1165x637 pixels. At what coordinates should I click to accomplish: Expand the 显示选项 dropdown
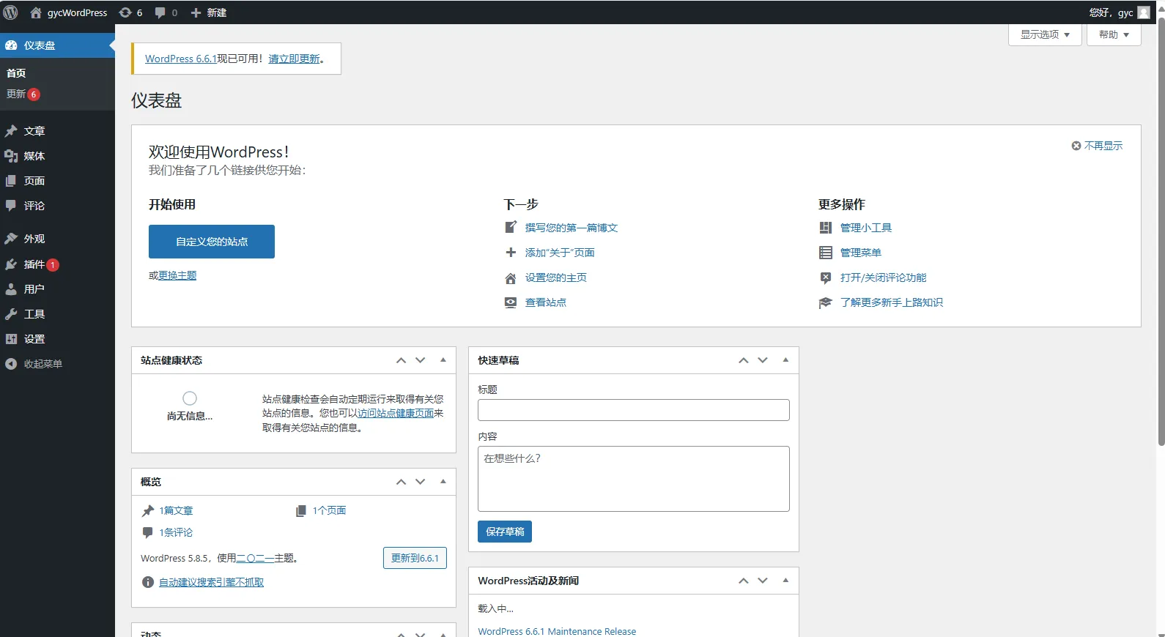click(x=1045, y=34)
